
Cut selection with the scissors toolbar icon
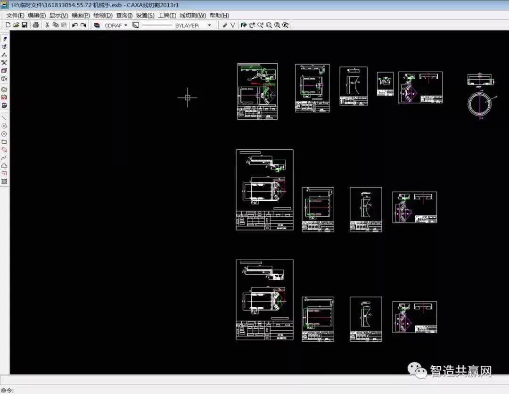pyautogui.click(x=48, y=25)
